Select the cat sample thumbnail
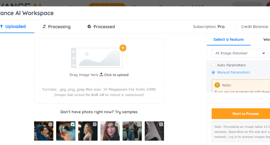270x145 pixels. click(66, 131)
